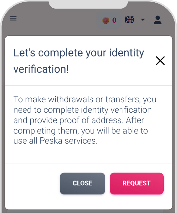177x213 pixels.
Task: Click the word "Let's" in the heading
Action: click(24, 53)
